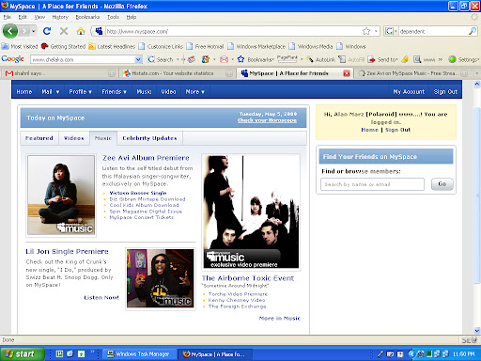Click the Google toolbar Bookmarks star icon
The height and width of the screenshot is (361, 481).
tap(240, 59)
